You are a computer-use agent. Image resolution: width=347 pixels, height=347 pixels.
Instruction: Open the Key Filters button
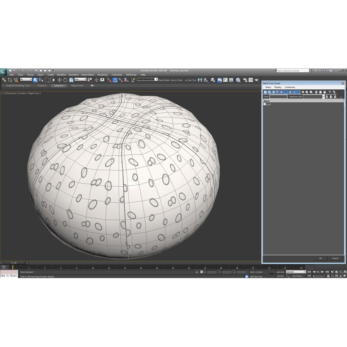[x=298, y=276]
